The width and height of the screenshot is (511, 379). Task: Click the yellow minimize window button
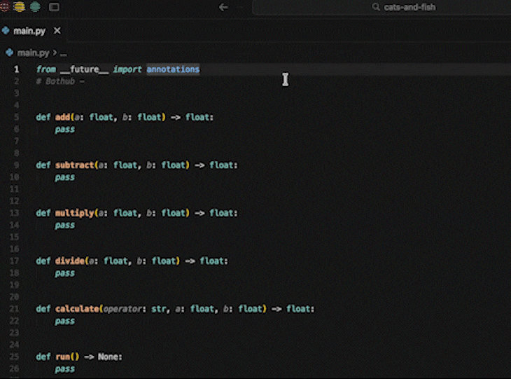20,6
